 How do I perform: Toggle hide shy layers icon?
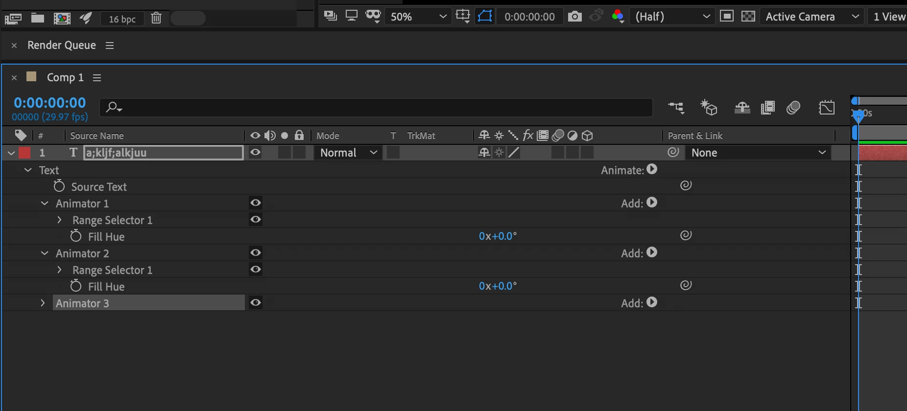[x=742, y=107]
